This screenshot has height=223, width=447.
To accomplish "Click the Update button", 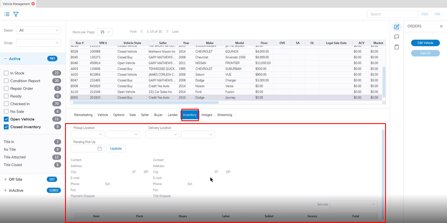I will (116, 148).
